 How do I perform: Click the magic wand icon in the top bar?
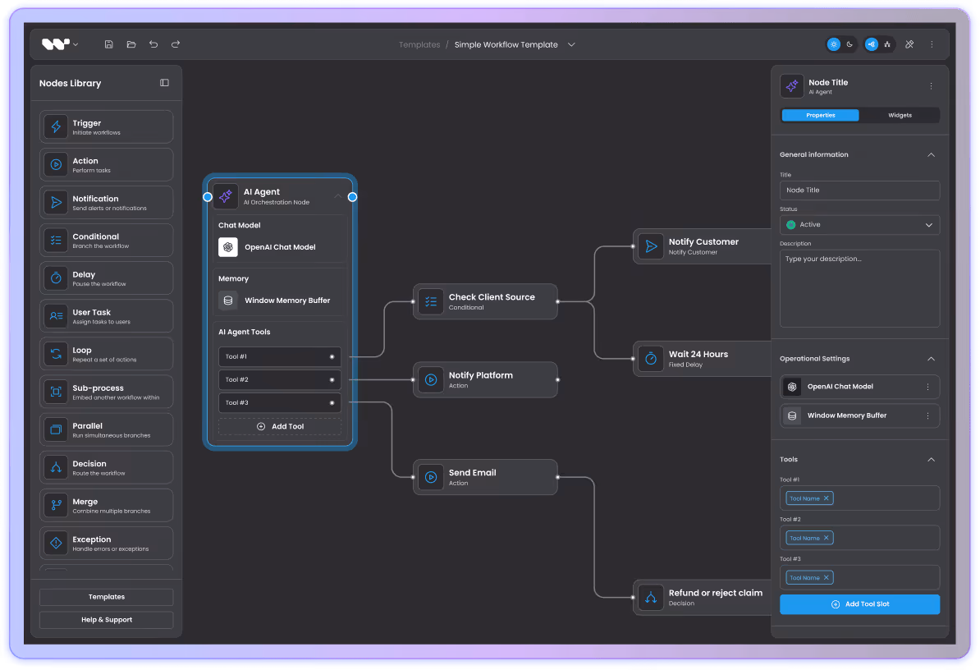click(x=909, y=44)
